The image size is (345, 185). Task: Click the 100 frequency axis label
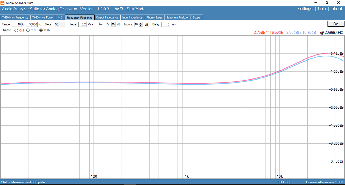pos(94,176)
